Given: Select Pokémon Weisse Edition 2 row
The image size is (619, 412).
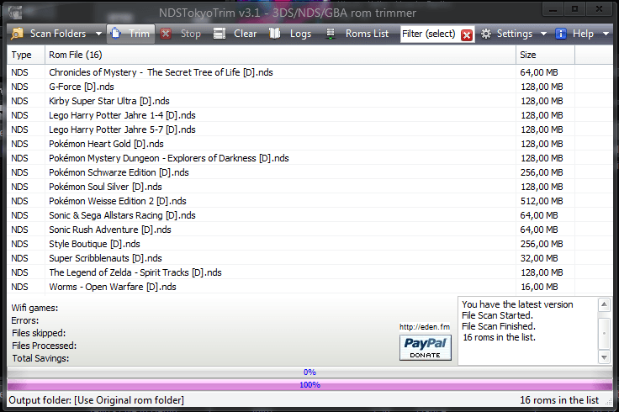Looking at the screenshot, I should 309,201.
